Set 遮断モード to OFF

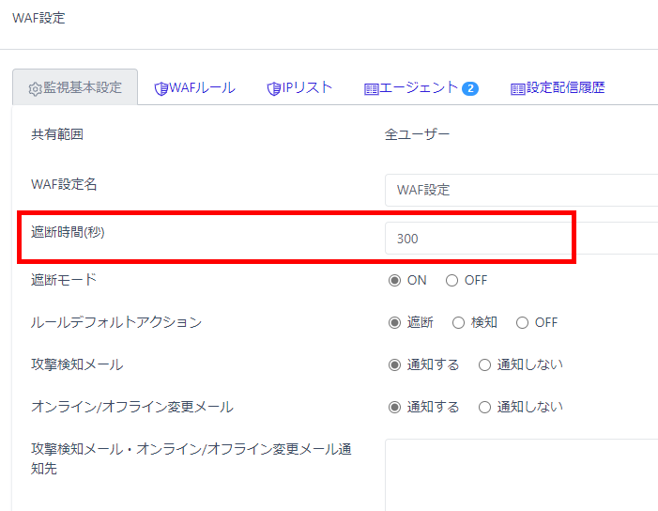451,280
